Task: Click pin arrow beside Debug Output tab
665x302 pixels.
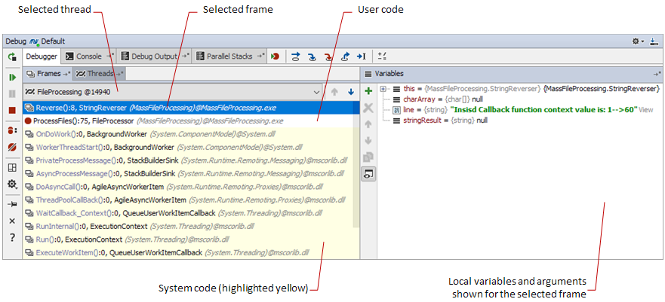Action: [x=186, y=56]
